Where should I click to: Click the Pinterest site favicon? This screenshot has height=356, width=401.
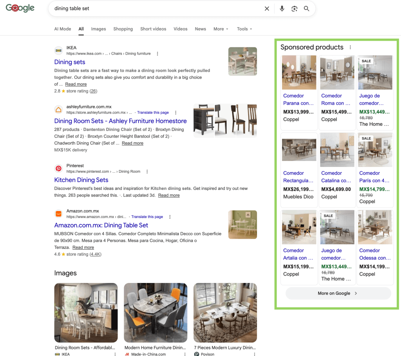click(x=59, y=168)
